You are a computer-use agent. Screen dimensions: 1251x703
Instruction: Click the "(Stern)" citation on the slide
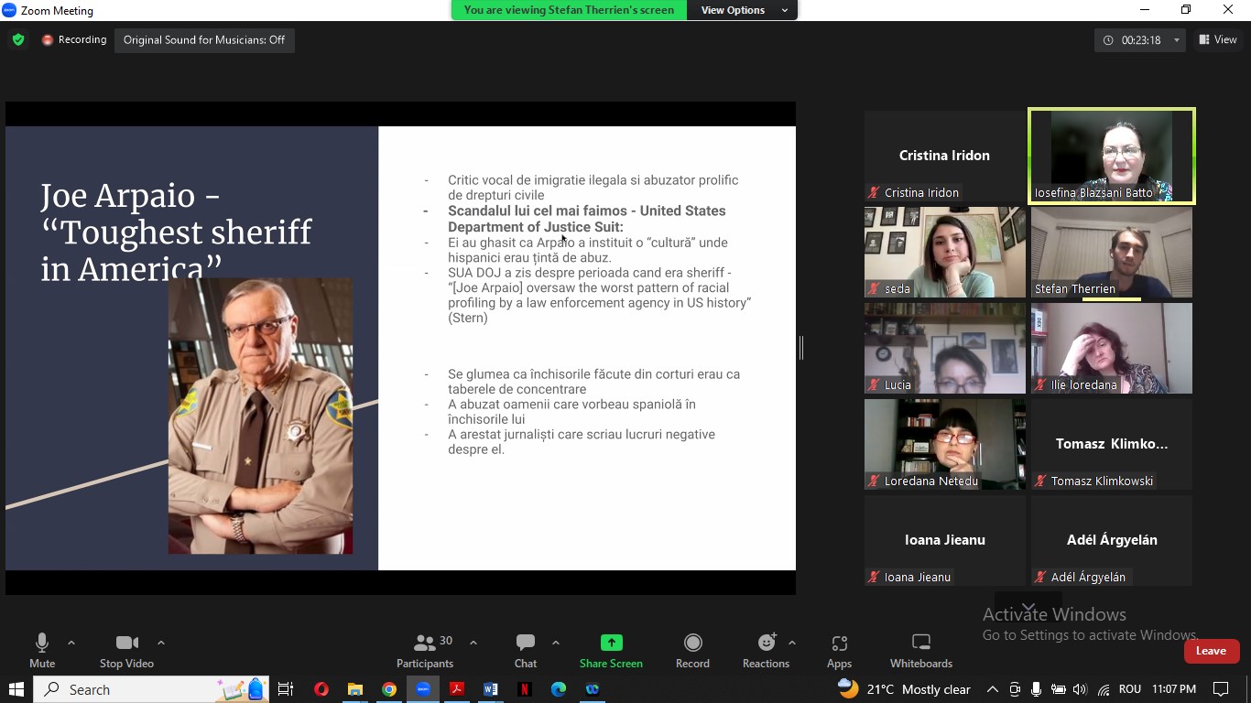(x=468, y=318)
